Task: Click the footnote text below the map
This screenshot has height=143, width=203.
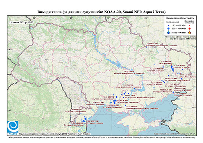Action: tap(101, 137)
